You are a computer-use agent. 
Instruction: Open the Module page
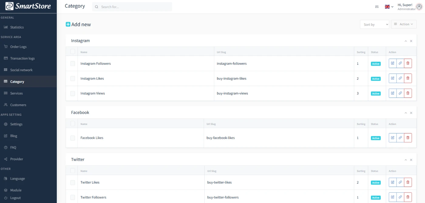point(28,190)
